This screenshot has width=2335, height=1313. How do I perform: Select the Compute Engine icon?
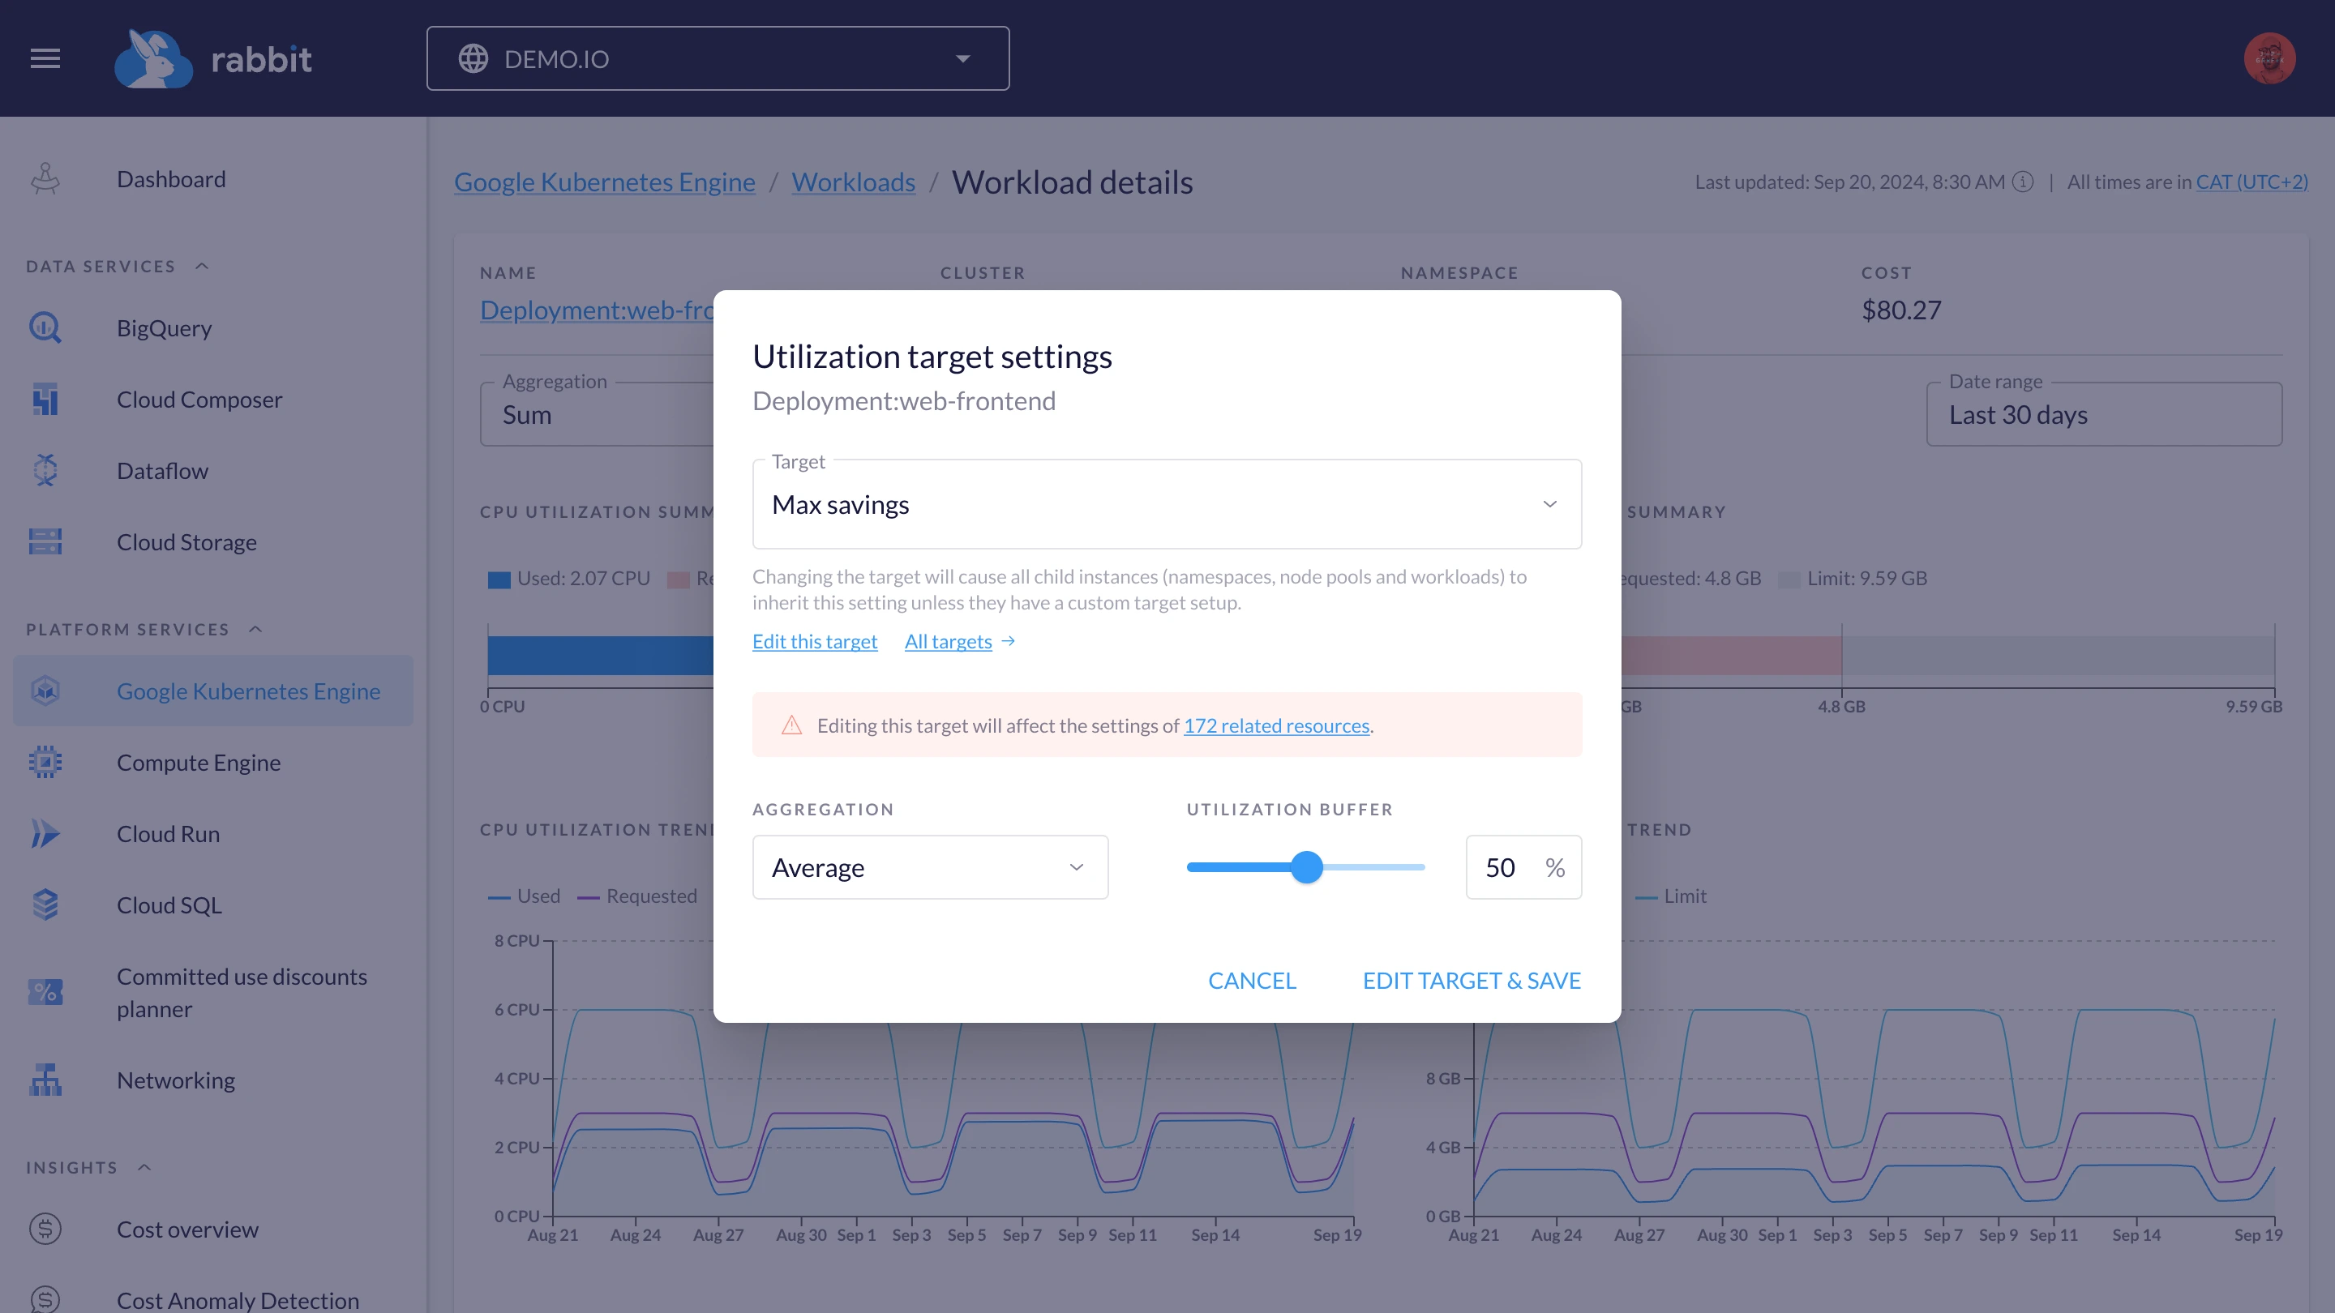coord(45,762)
